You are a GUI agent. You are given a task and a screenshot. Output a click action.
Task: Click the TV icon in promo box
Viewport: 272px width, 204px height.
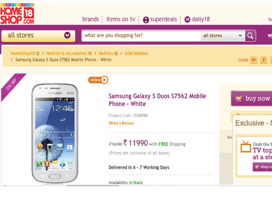[246, 146]
